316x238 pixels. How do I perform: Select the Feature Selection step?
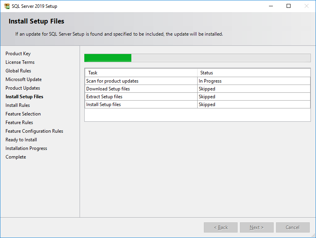coord(23,114)
